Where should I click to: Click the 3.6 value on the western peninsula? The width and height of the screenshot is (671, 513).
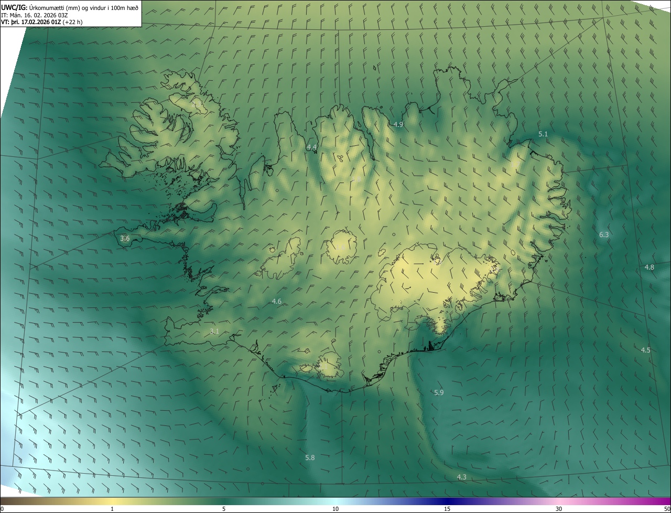pos(125,239)
